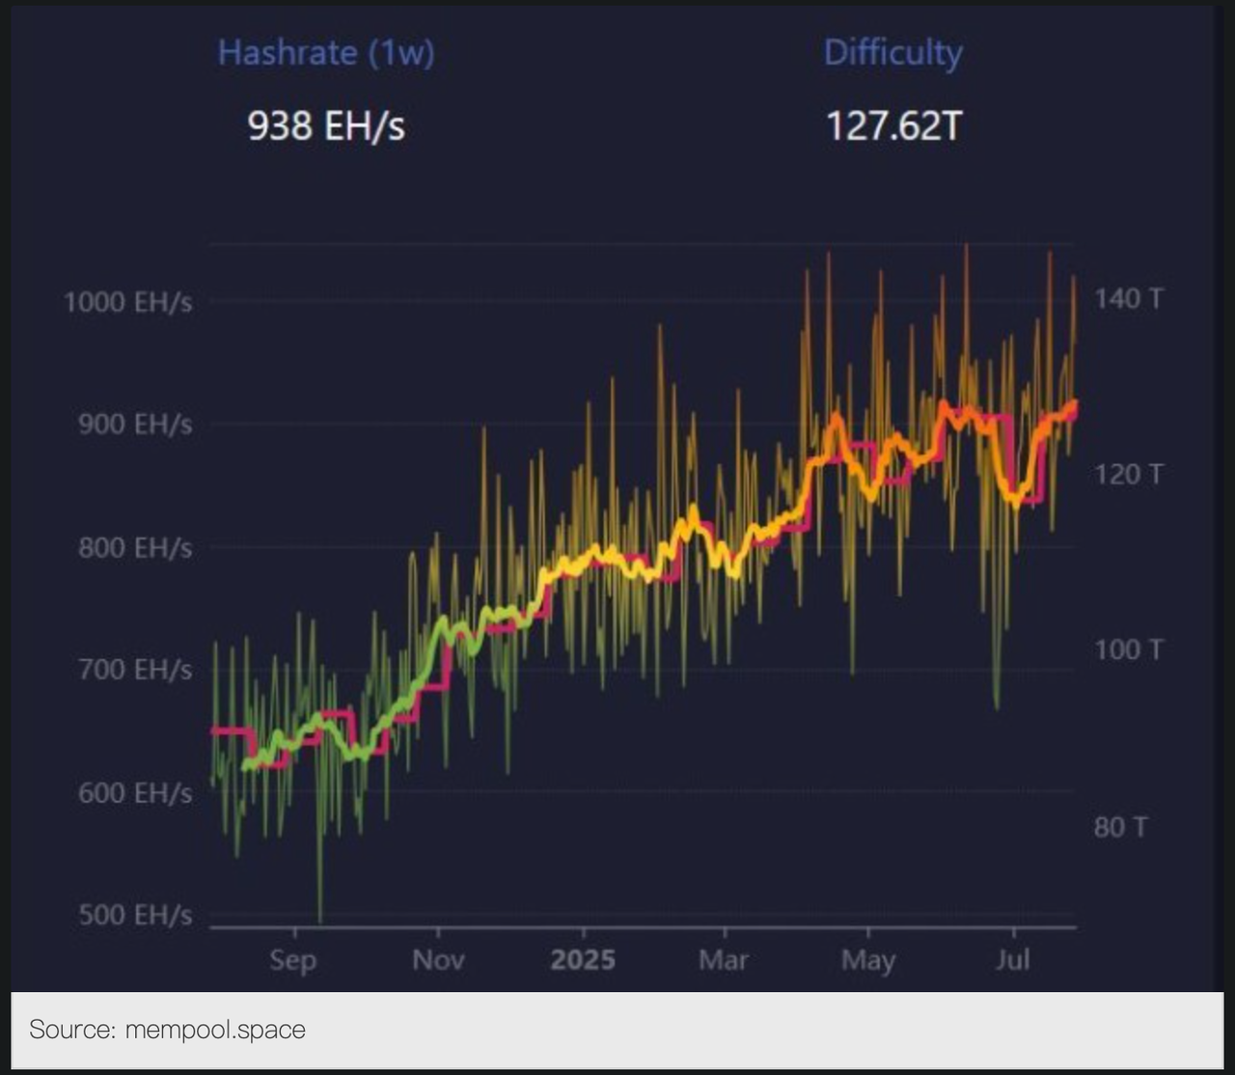Select the Nov marker on time axis
This screenshot has height=1075, width=1235.
click(438, 960)
